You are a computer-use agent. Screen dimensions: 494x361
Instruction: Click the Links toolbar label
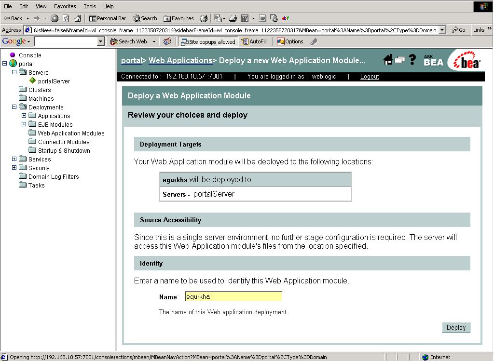(479, 30)
